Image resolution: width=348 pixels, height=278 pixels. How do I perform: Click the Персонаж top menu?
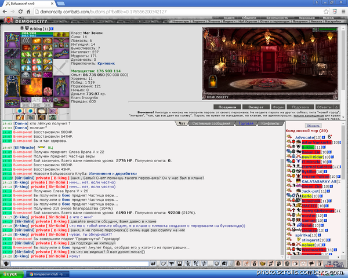click(307, 18)
